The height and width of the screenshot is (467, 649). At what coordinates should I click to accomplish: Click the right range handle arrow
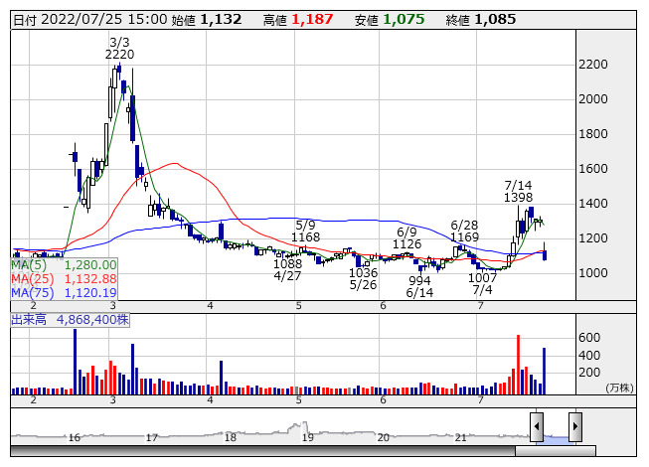[574, 427]
